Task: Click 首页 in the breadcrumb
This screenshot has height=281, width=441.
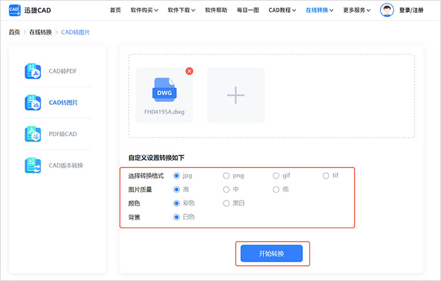Action: (x=14, y=32)
